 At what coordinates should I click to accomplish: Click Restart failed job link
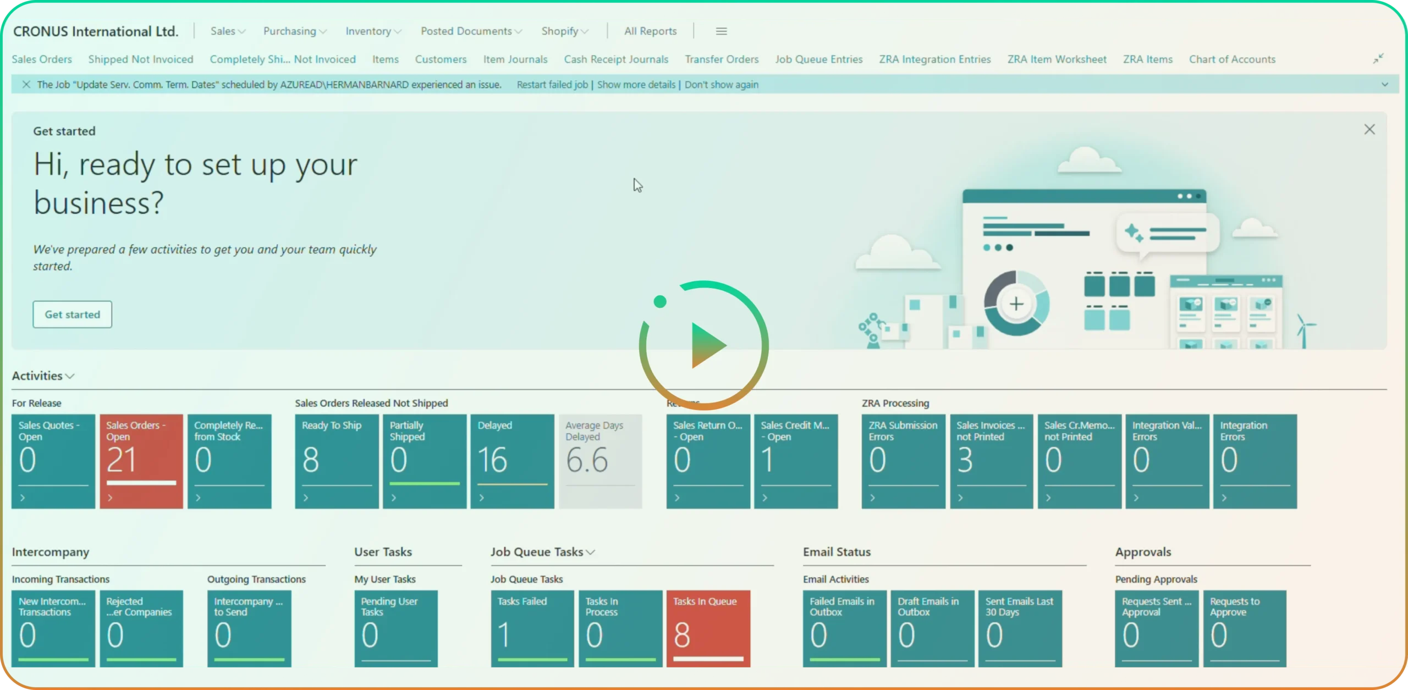point(552,85)
